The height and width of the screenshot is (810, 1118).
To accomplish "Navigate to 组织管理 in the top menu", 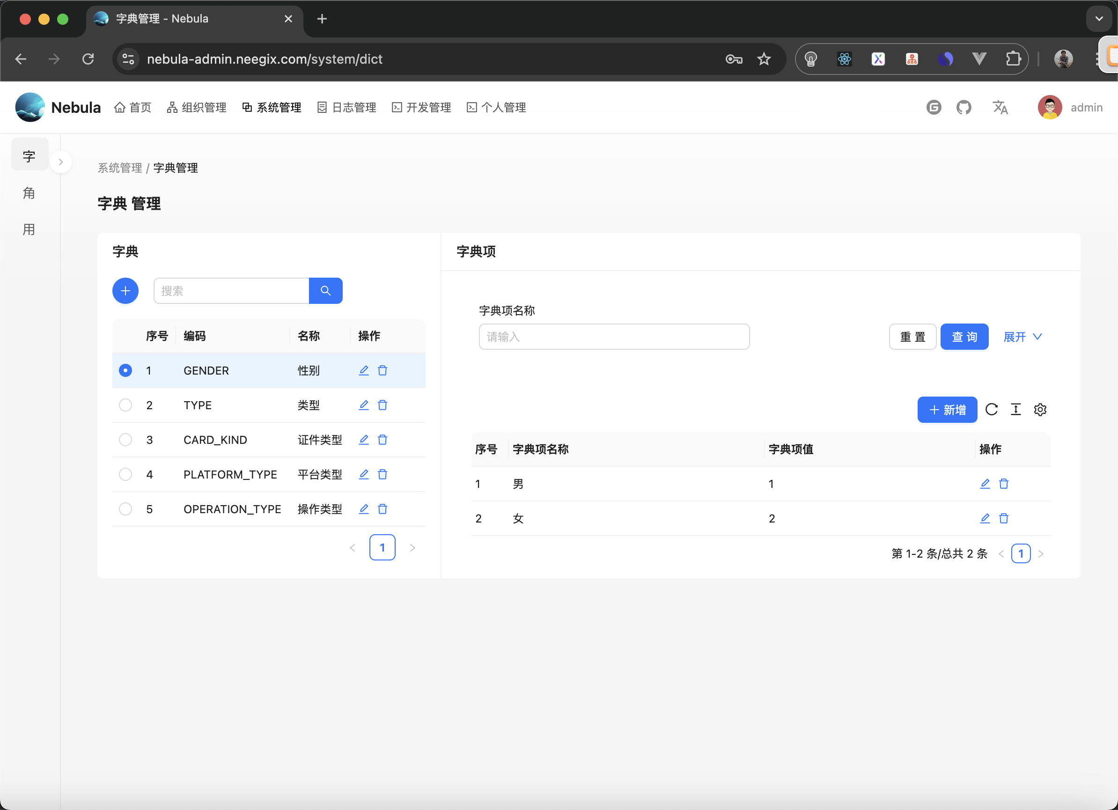I will click(x=196, y=107).
